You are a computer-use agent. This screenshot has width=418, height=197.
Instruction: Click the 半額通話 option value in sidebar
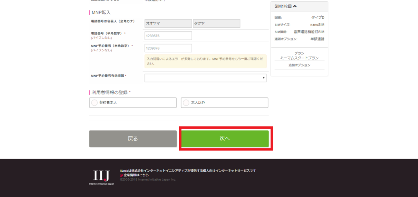(x=317, y=39)
